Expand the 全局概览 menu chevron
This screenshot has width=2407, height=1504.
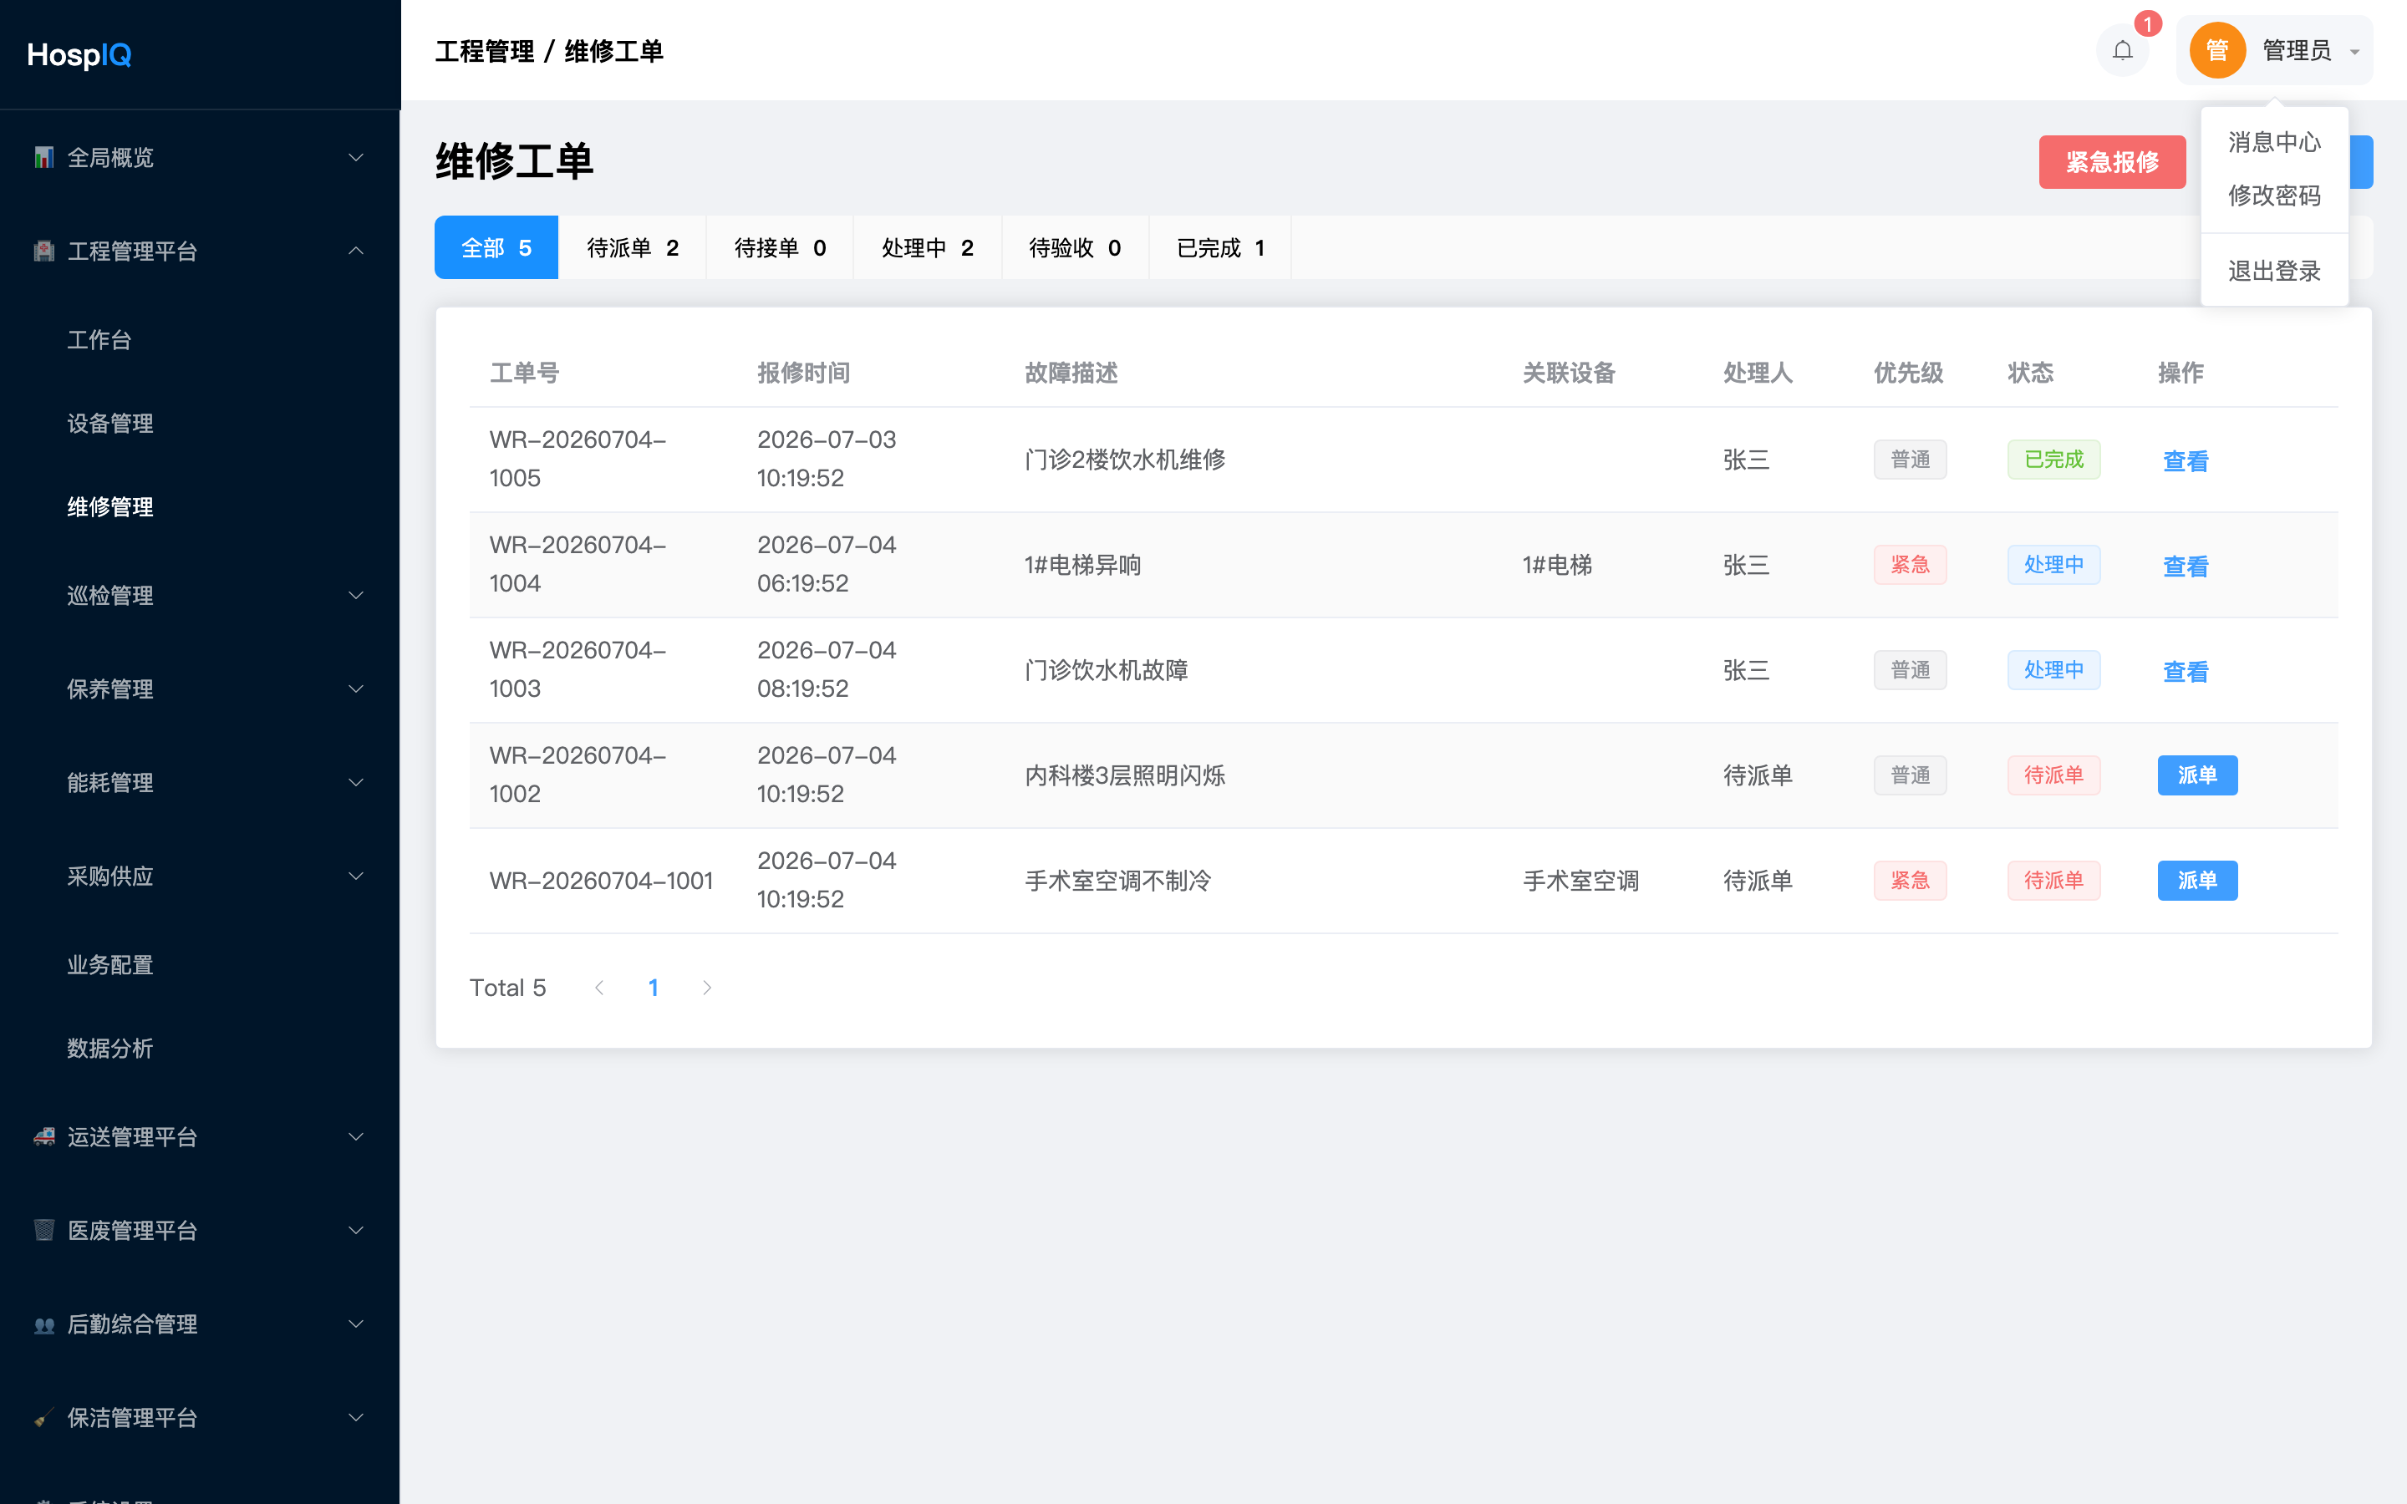click(356, 157)
